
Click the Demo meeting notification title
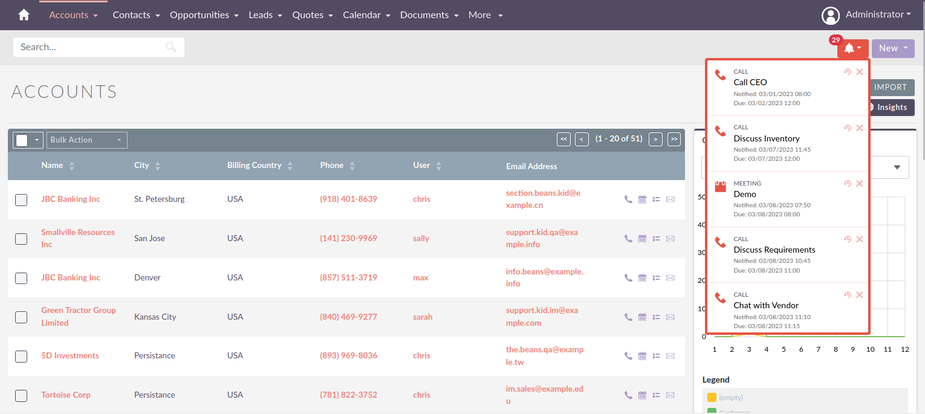point(745,195)
